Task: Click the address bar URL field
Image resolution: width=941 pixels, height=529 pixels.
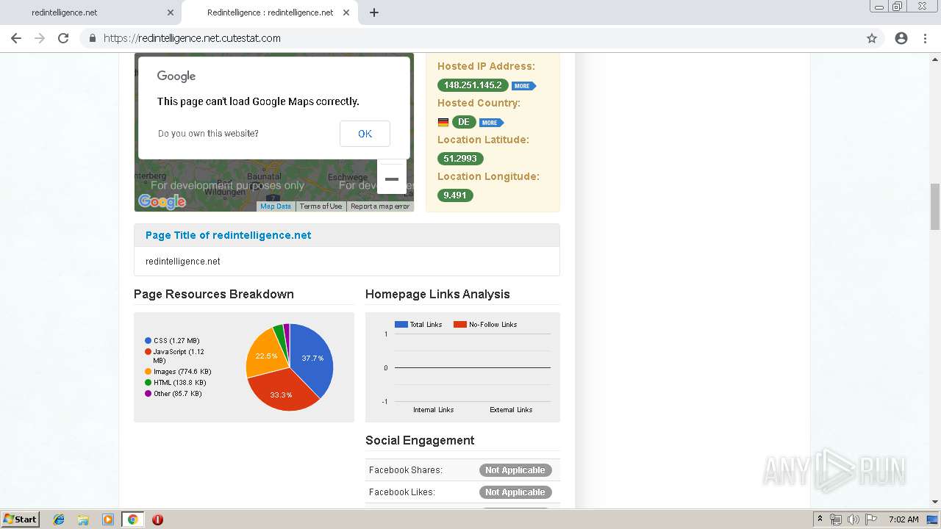Action: point(470,38)
